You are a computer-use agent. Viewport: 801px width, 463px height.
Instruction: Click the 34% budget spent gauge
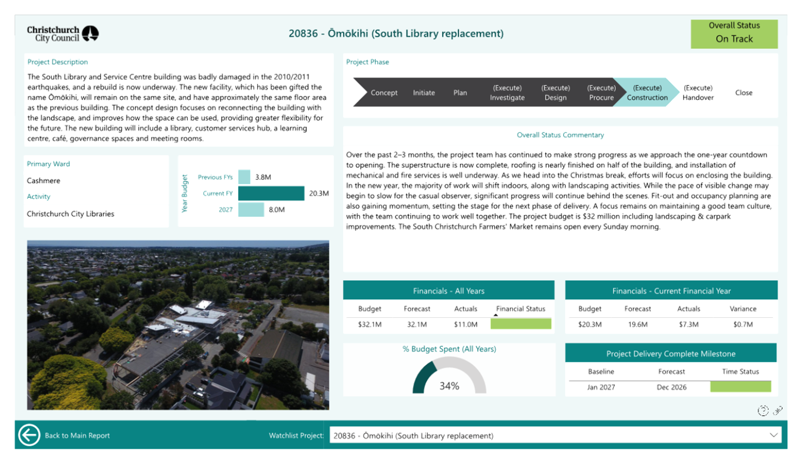449,376
